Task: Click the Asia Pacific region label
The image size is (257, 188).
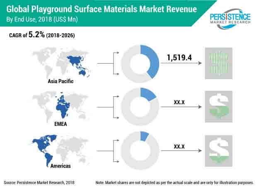Action: pos(61,81)
